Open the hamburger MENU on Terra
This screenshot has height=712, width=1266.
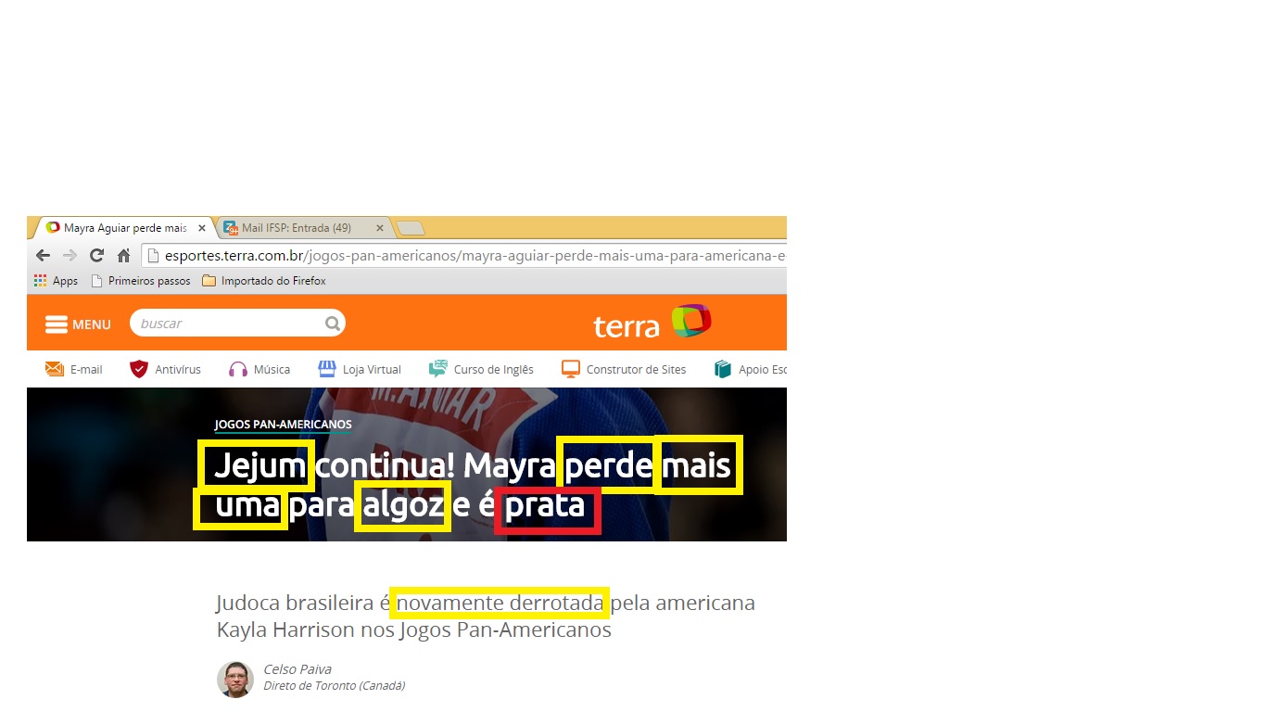pyautogui.click(x=78, y=324)
